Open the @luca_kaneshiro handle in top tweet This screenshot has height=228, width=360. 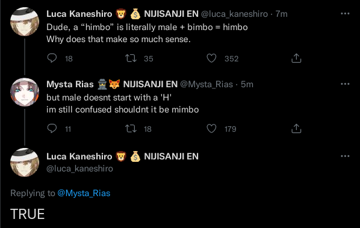point(234,14)
